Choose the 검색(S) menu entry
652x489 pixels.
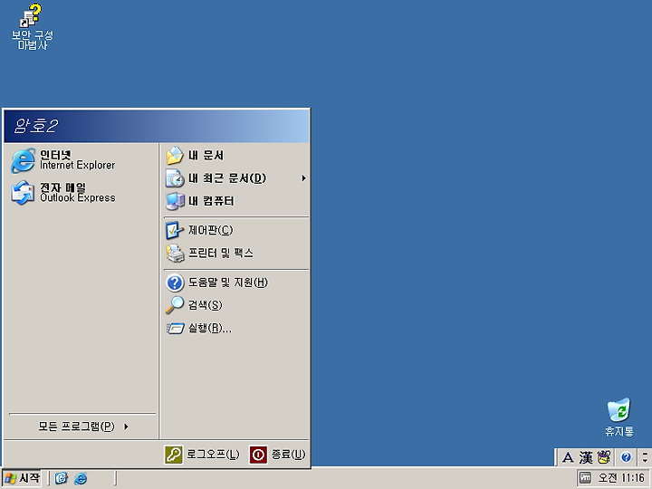(x=236, y=305)
